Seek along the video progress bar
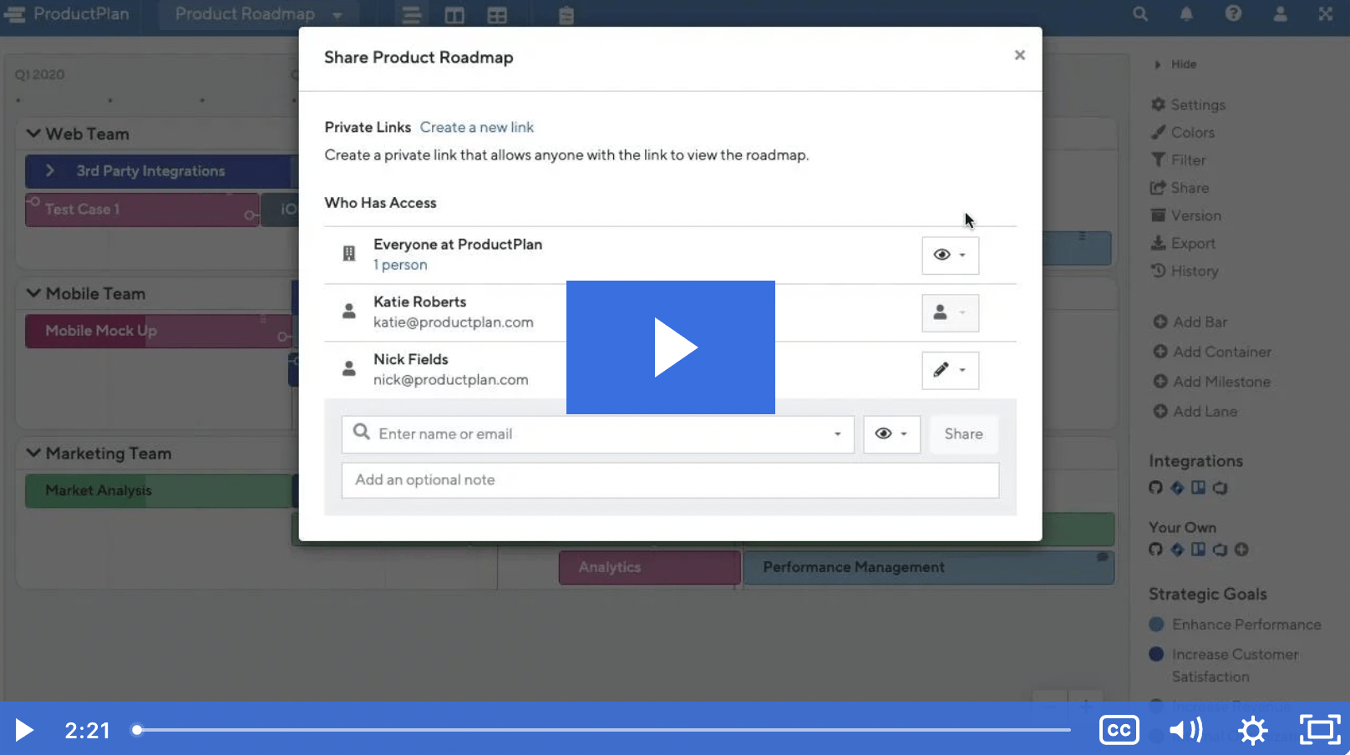 click(601, 730)
